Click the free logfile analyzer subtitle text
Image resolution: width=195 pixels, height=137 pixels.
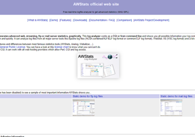[96, 12]
